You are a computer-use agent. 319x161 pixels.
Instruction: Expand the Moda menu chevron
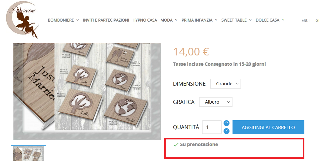pyautogui.click(x=176, y=20)
